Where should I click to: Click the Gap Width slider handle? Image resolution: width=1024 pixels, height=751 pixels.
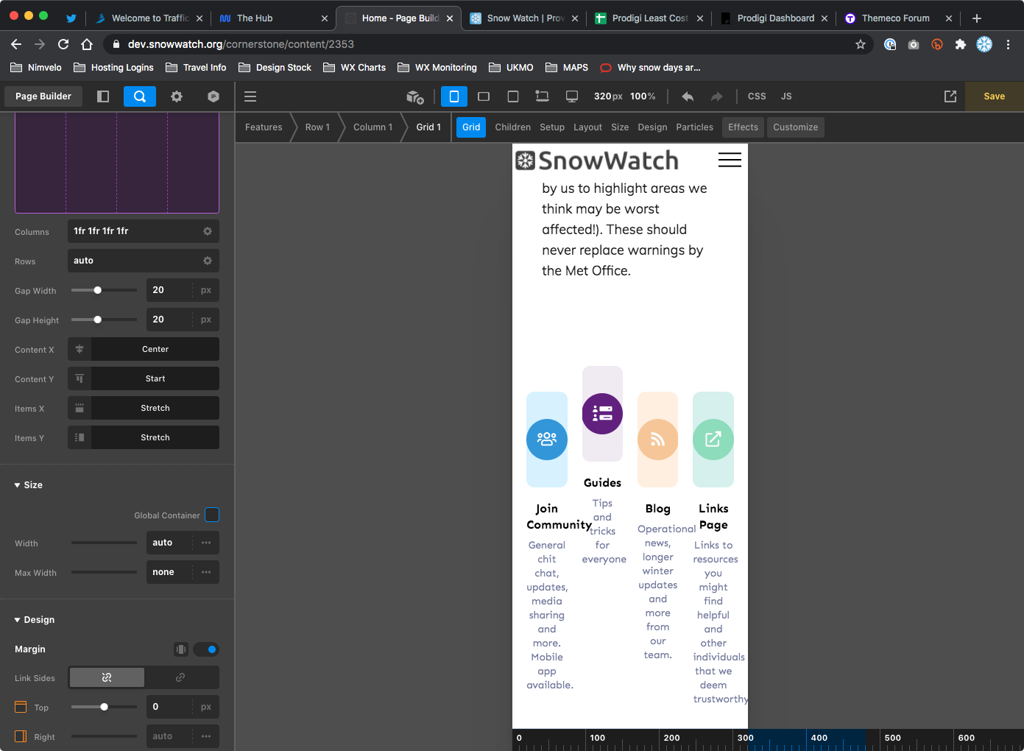pos(98,290)
